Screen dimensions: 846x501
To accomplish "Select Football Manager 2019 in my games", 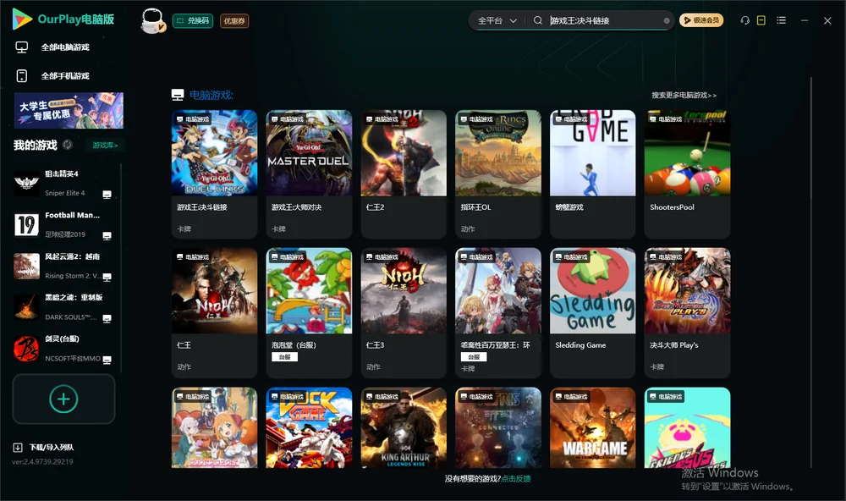I will 62,224.
